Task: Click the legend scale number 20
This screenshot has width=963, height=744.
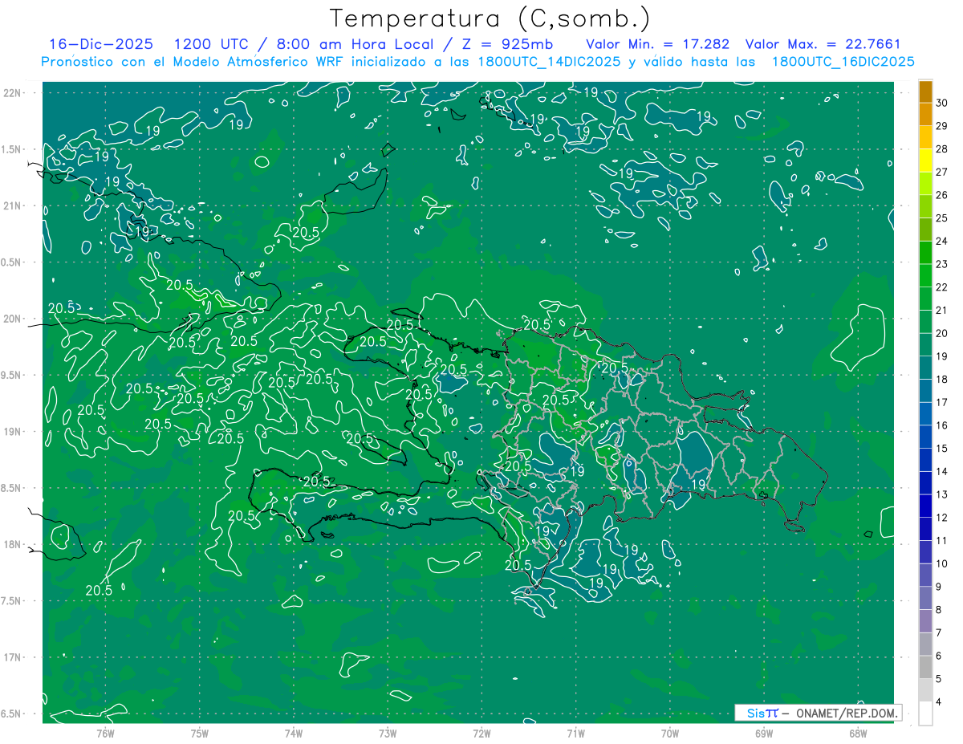Action: (942, 333)
